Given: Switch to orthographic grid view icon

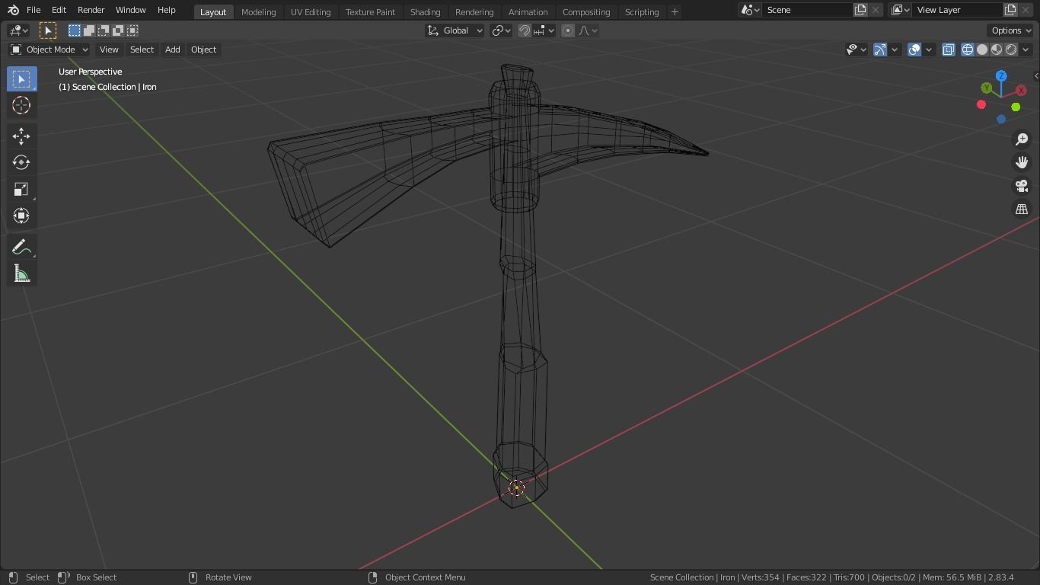Looking at the screenshot, I should 1022,209.
